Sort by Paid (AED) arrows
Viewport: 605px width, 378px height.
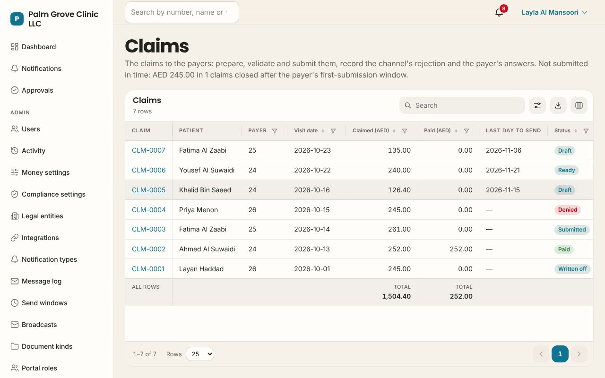456,131
